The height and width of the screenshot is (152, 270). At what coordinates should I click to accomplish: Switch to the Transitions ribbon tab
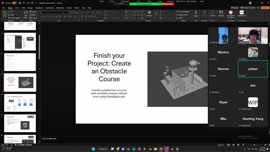39,8
